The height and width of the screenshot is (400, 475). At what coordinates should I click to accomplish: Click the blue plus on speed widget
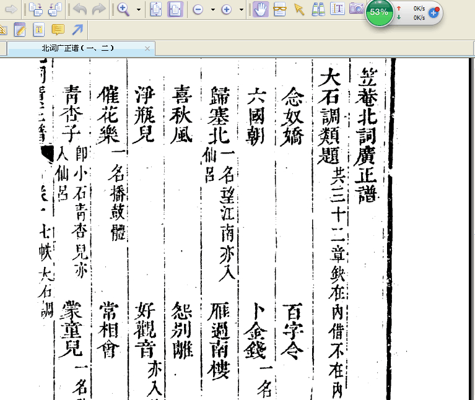point(434,13)
